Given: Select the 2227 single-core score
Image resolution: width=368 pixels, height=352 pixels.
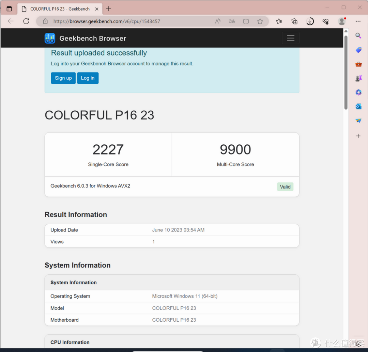Looking at the screenshot, I should (108, 150).
